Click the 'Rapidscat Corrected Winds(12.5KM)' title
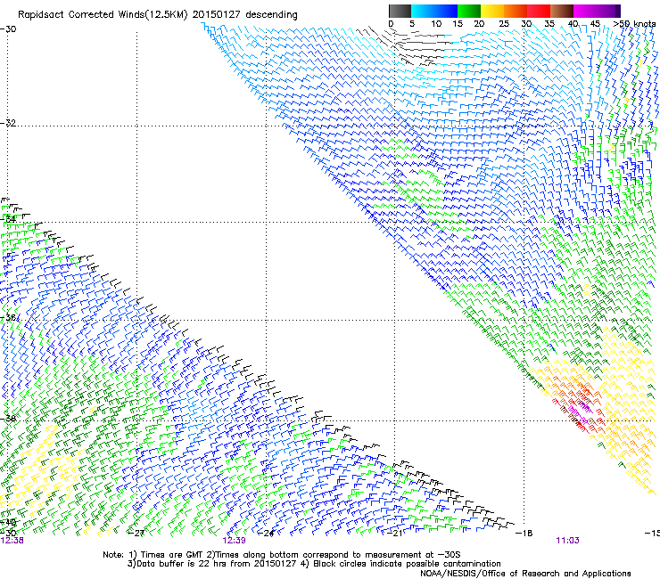 [103, 15]
